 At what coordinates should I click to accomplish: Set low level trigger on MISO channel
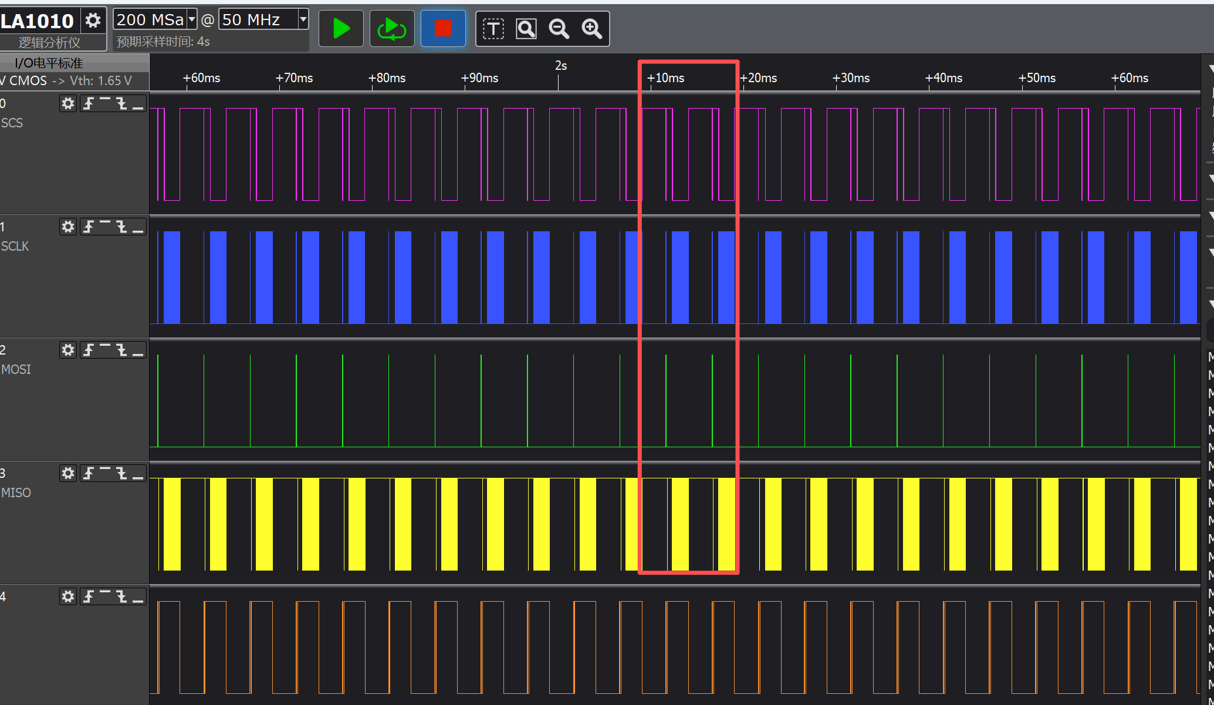coord(138,474)
